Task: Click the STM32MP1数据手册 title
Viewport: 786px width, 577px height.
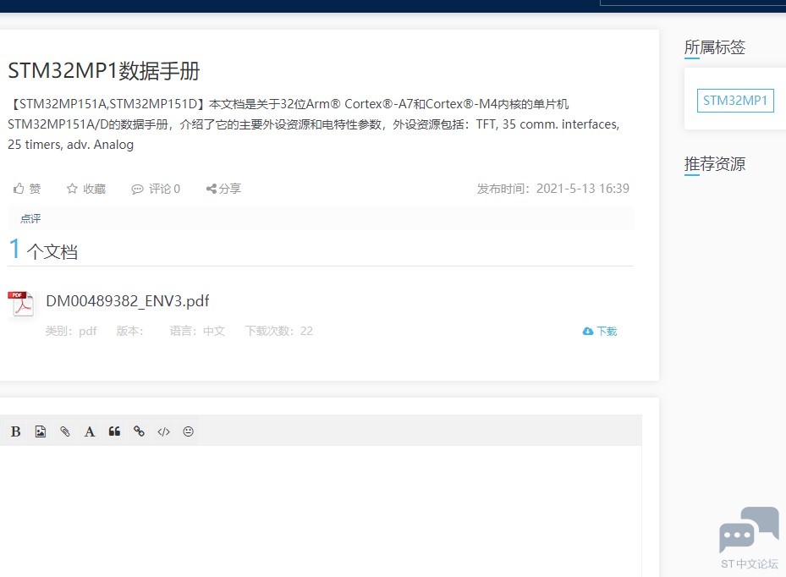Action: [x=104, y=71]
